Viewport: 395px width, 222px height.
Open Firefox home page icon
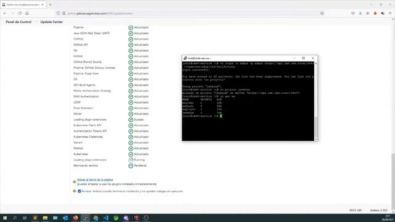[27, 14]
